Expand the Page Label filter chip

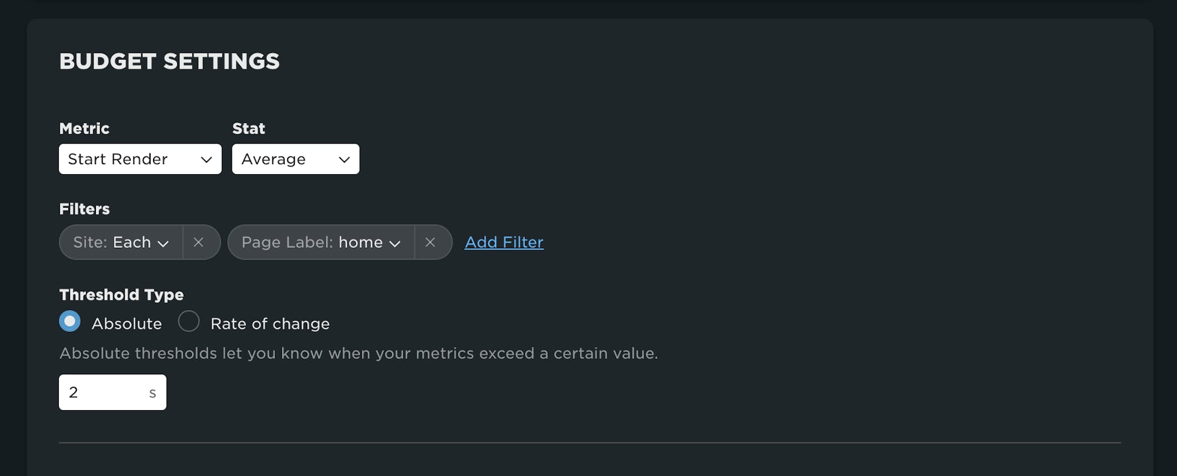(321, 242)
